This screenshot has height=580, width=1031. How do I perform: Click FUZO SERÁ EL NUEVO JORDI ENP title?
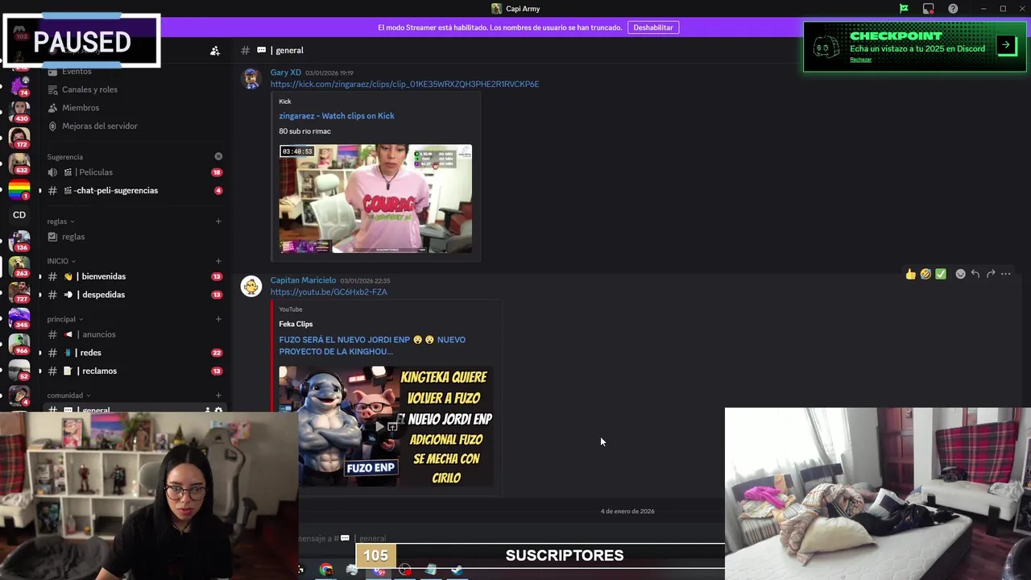coord(372,346)
